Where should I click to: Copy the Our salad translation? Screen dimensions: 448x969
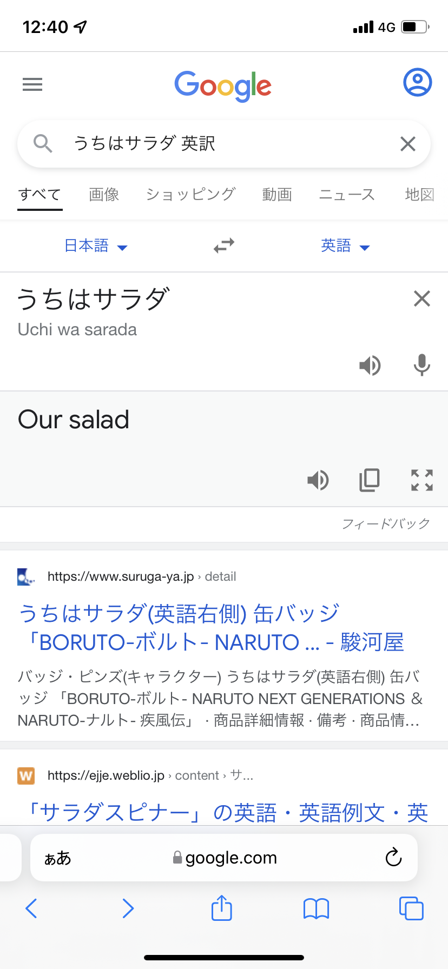pyautogui.click(x=370, y=480)
